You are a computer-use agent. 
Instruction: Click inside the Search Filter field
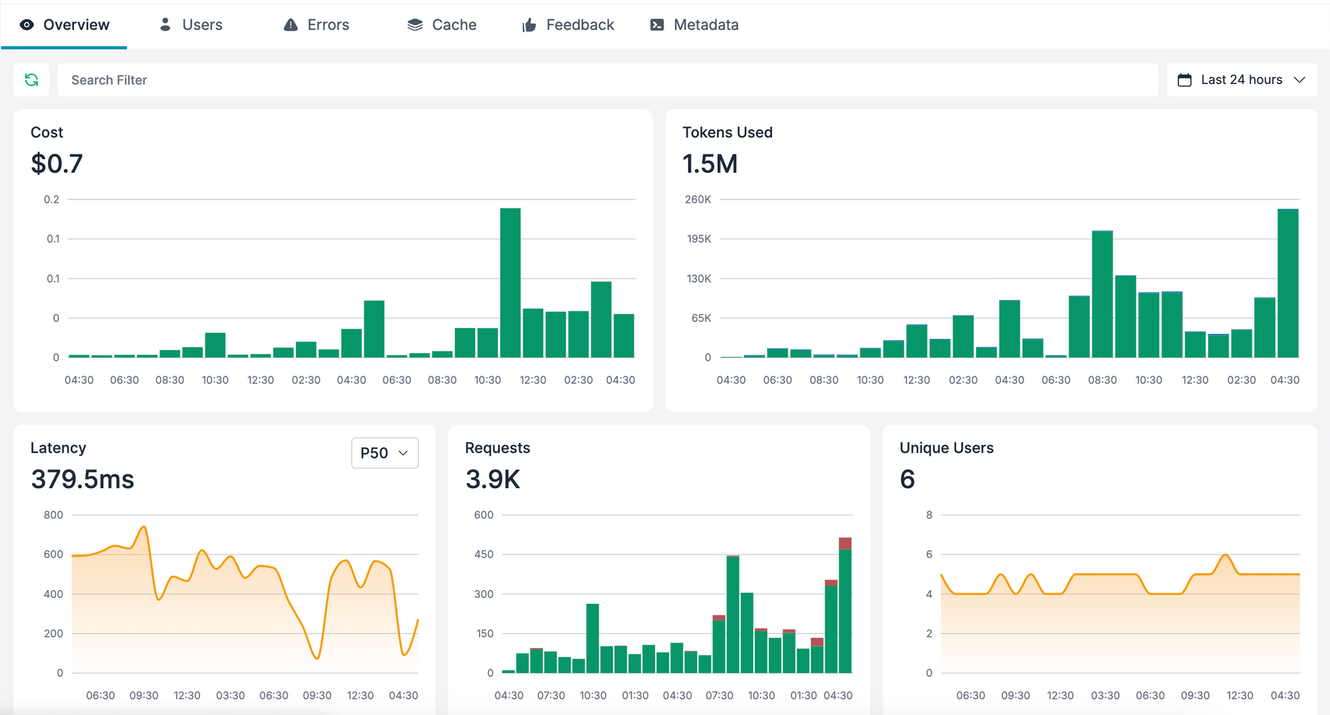tap(266, 80)
